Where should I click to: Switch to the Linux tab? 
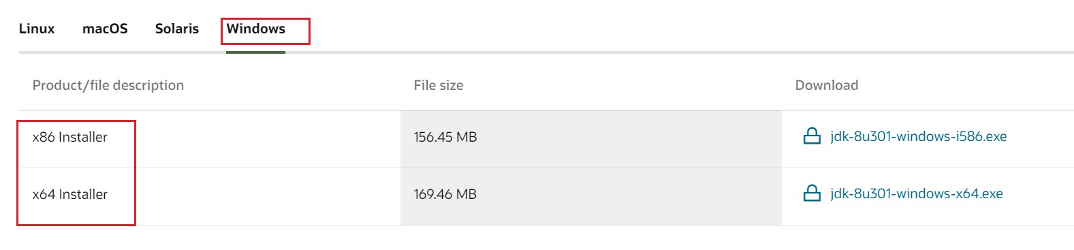click(x=37, y=29)
